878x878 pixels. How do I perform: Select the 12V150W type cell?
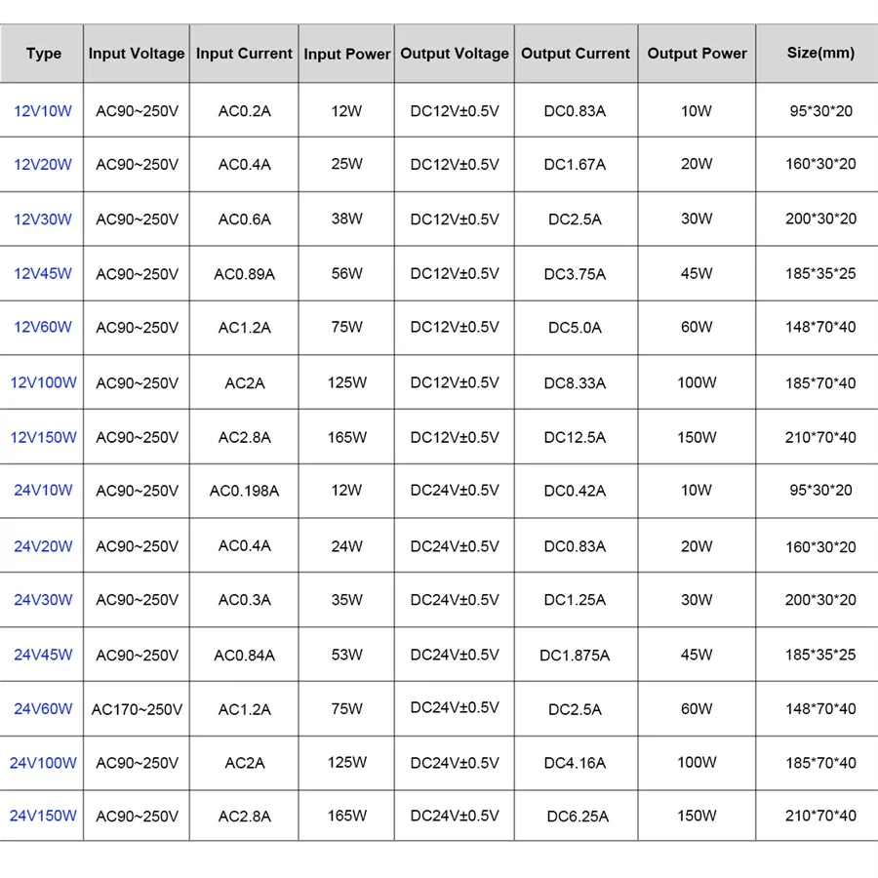[x=43, y=437]
